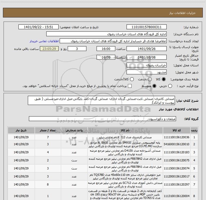Click item name مبل اداری مدل FB878N1
This screenshot has height=200, width=206.
125,169
